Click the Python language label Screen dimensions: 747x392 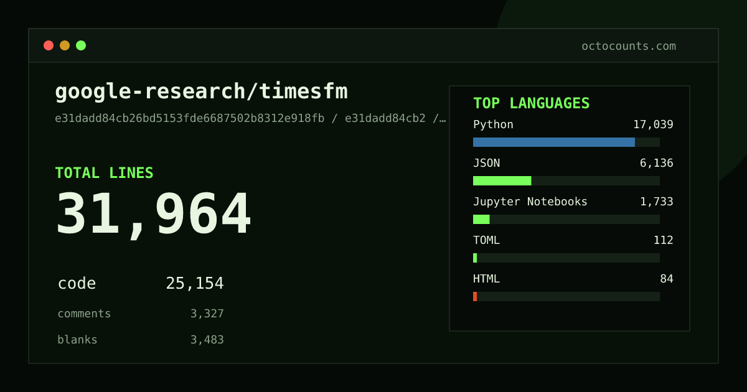click(x=493, y=124)
